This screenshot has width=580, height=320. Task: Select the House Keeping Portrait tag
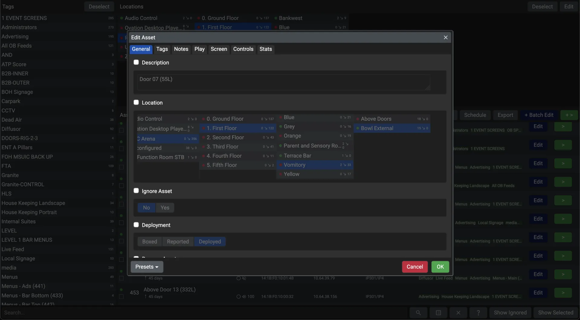pyautogui.click(x=57, y=212)
